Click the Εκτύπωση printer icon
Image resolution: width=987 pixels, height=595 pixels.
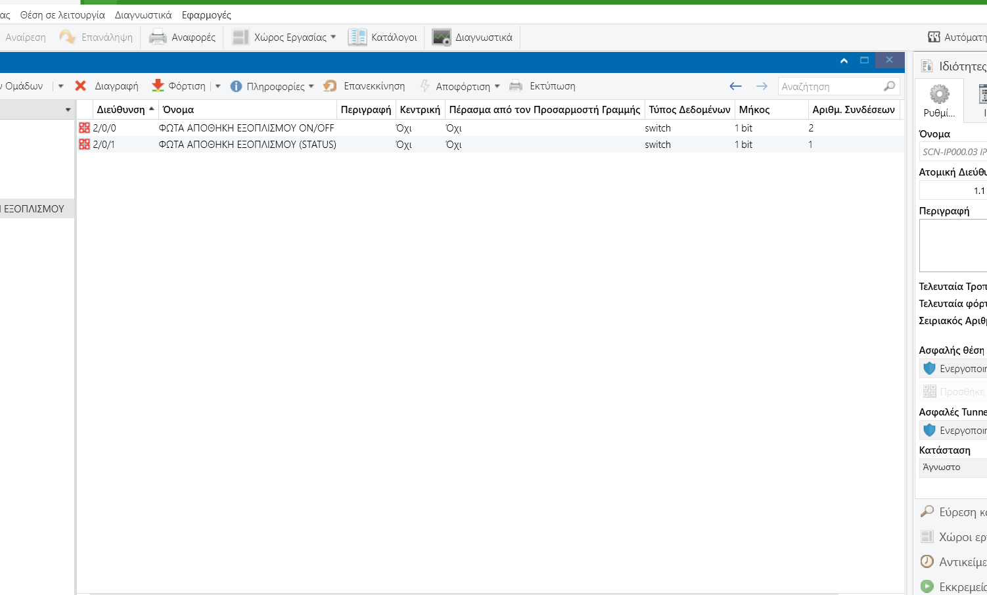click(x=516, y=86)
